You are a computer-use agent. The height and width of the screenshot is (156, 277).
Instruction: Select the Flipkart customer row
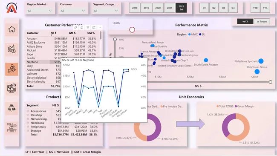click(x=62, y=50)
